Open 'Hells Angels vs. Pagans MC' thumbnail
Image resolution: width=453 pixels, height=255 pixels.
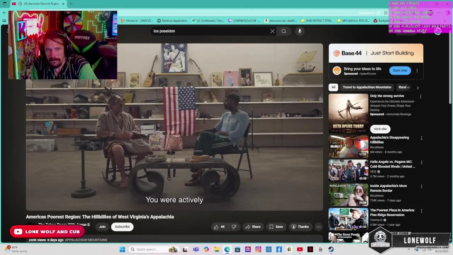(348, 170)
